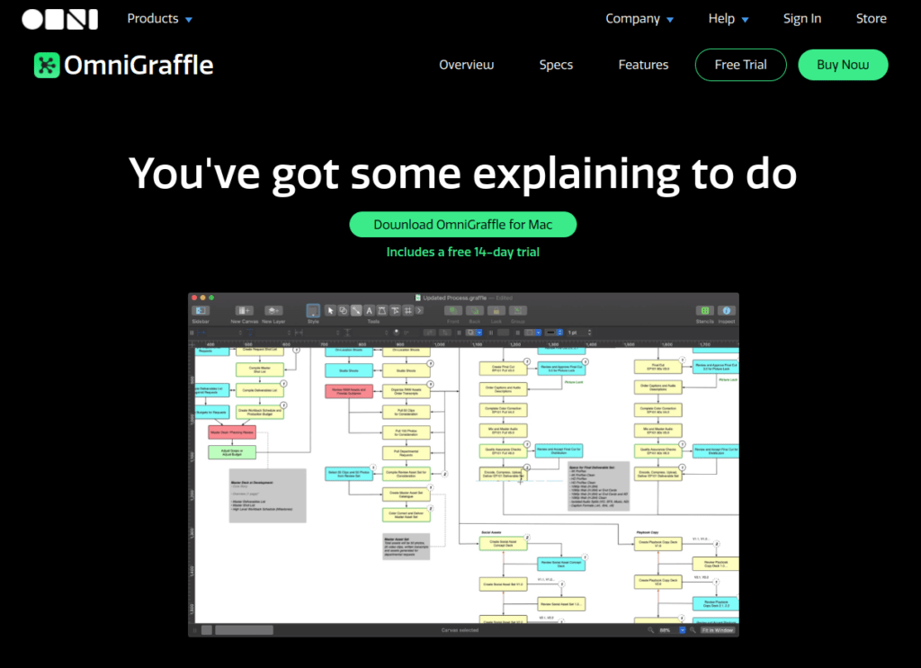Image resolution: width=921 pixels, height=668 pixels.
Task: Click the Free Trial button
Action: (740, 65)
